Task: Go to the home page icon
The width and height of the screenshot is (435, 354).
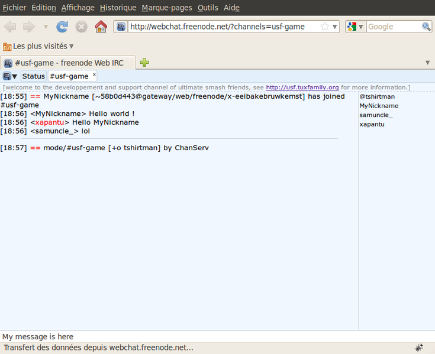Action: (x=101, y=27)
